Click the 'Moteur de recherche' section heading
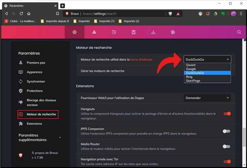 [x=94, y=48]
